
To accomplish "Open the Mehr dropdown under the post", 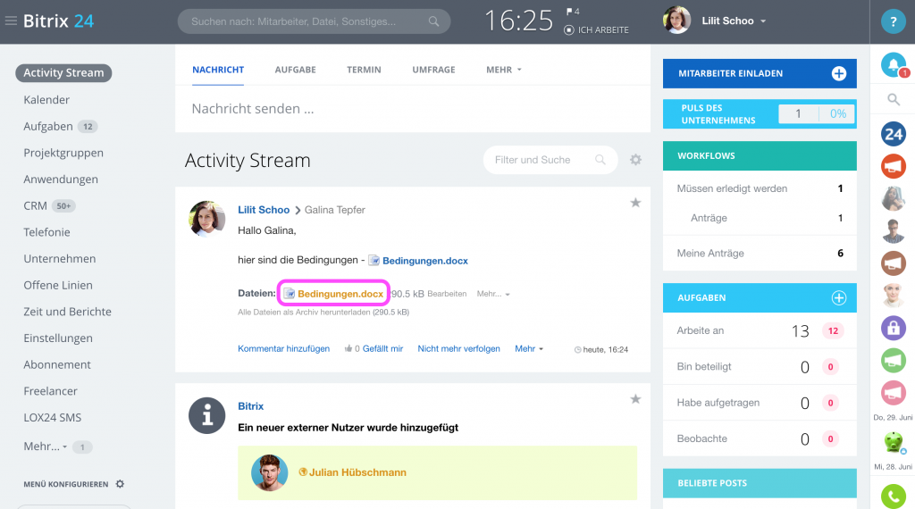I will tap(529, 348).
